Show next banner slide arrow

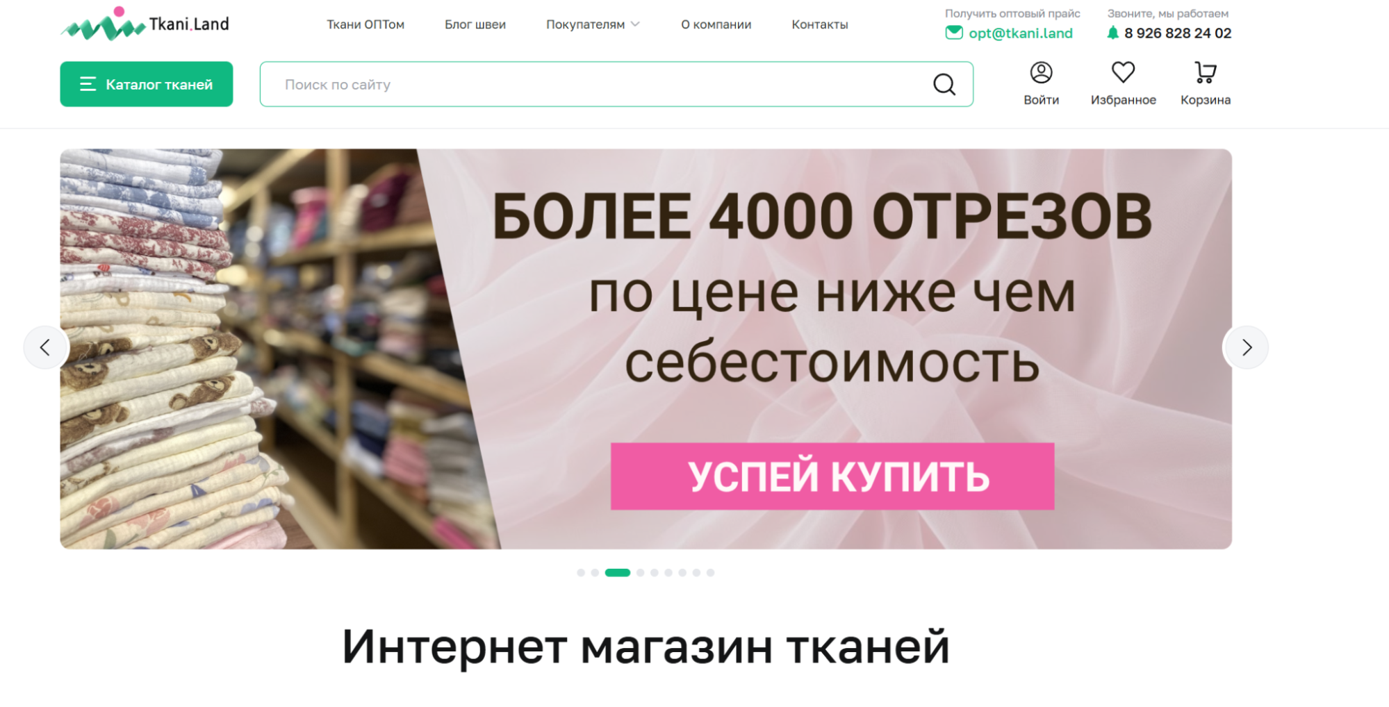pos(1247,347)
